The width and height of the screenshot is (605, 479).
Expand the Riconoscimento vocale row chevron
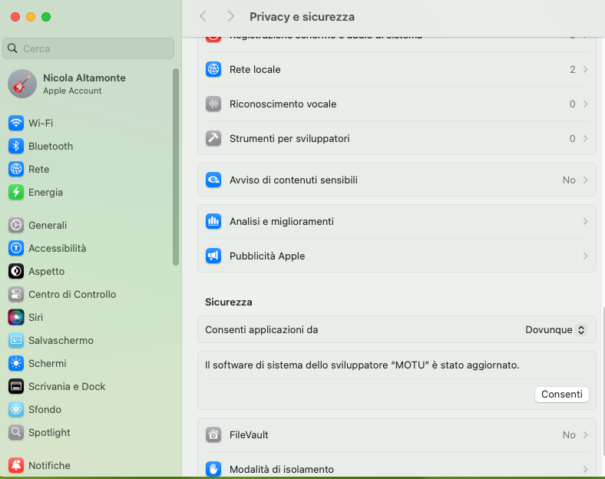coord(585,104)
